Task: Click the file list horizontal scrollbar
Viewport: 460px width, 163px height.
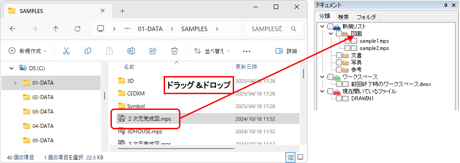Action: coord(176,149)
